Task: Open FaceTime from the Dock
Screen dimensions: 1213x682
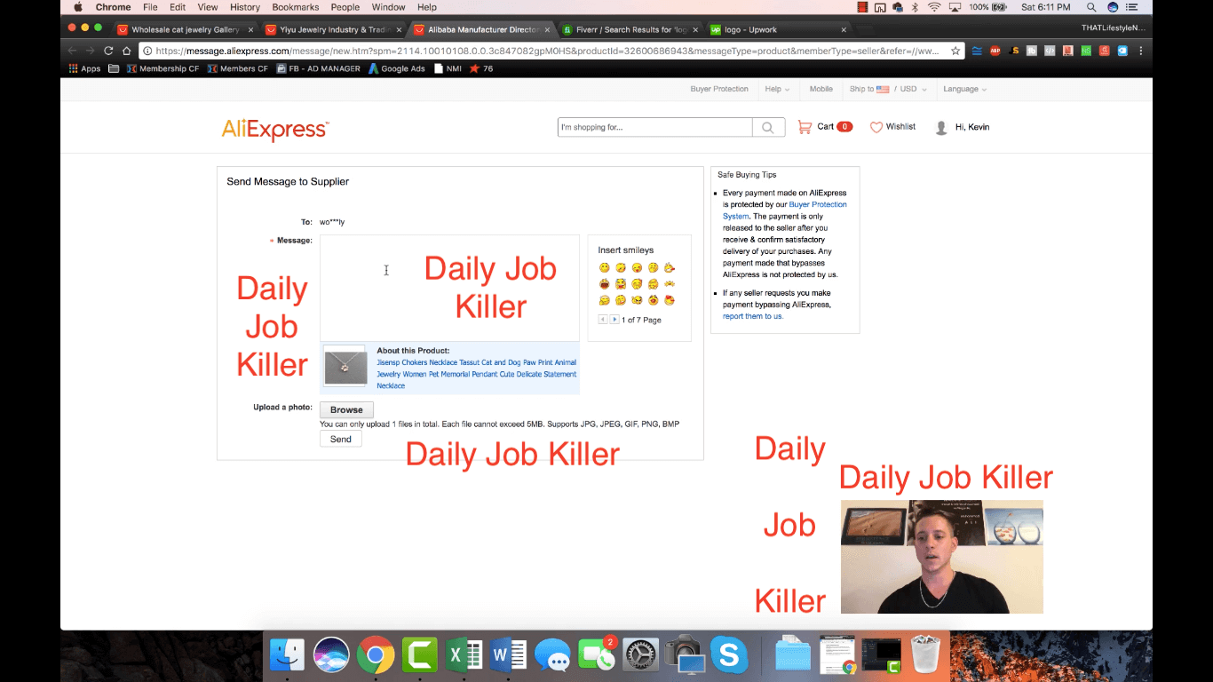Action: [x=596, y=656]
